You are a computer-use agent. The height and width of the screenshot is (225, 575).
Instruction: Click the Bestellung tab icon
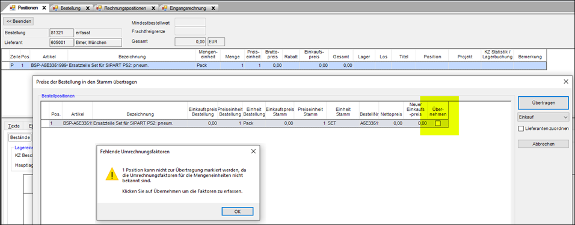click(55, 8)
